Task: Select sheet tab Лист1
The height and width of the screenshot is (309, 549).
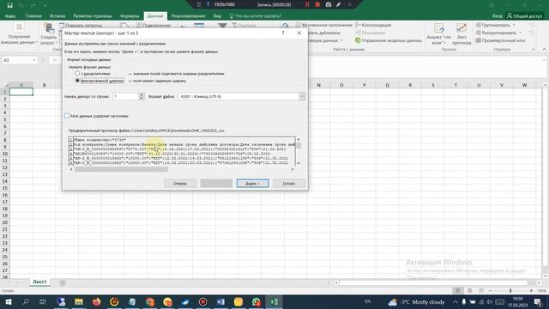Action: tap(39, 282)
